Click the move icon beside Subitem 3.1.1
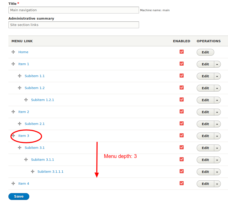The image size is (228, 203). click(26, 159)
